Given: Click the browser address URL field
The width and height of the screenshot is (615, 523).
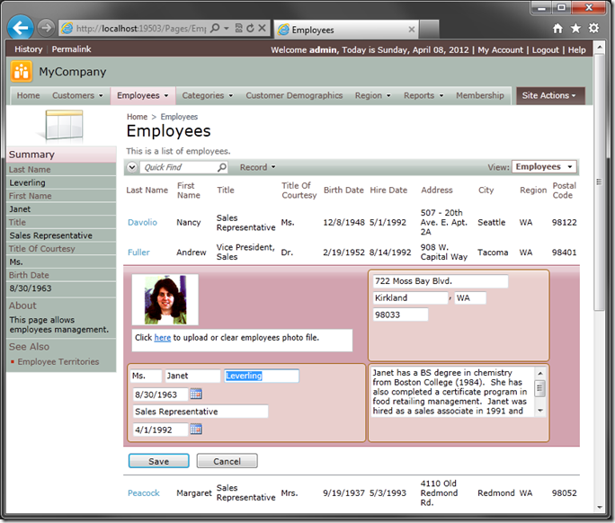Looking at the screenshot, I should tap(140, 28).
